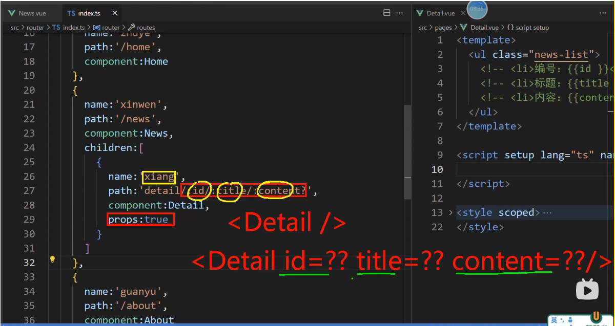Place cursor on empty line 10 in Detail.vue
This screenshot has height=326, width=615.
(535, 169)
